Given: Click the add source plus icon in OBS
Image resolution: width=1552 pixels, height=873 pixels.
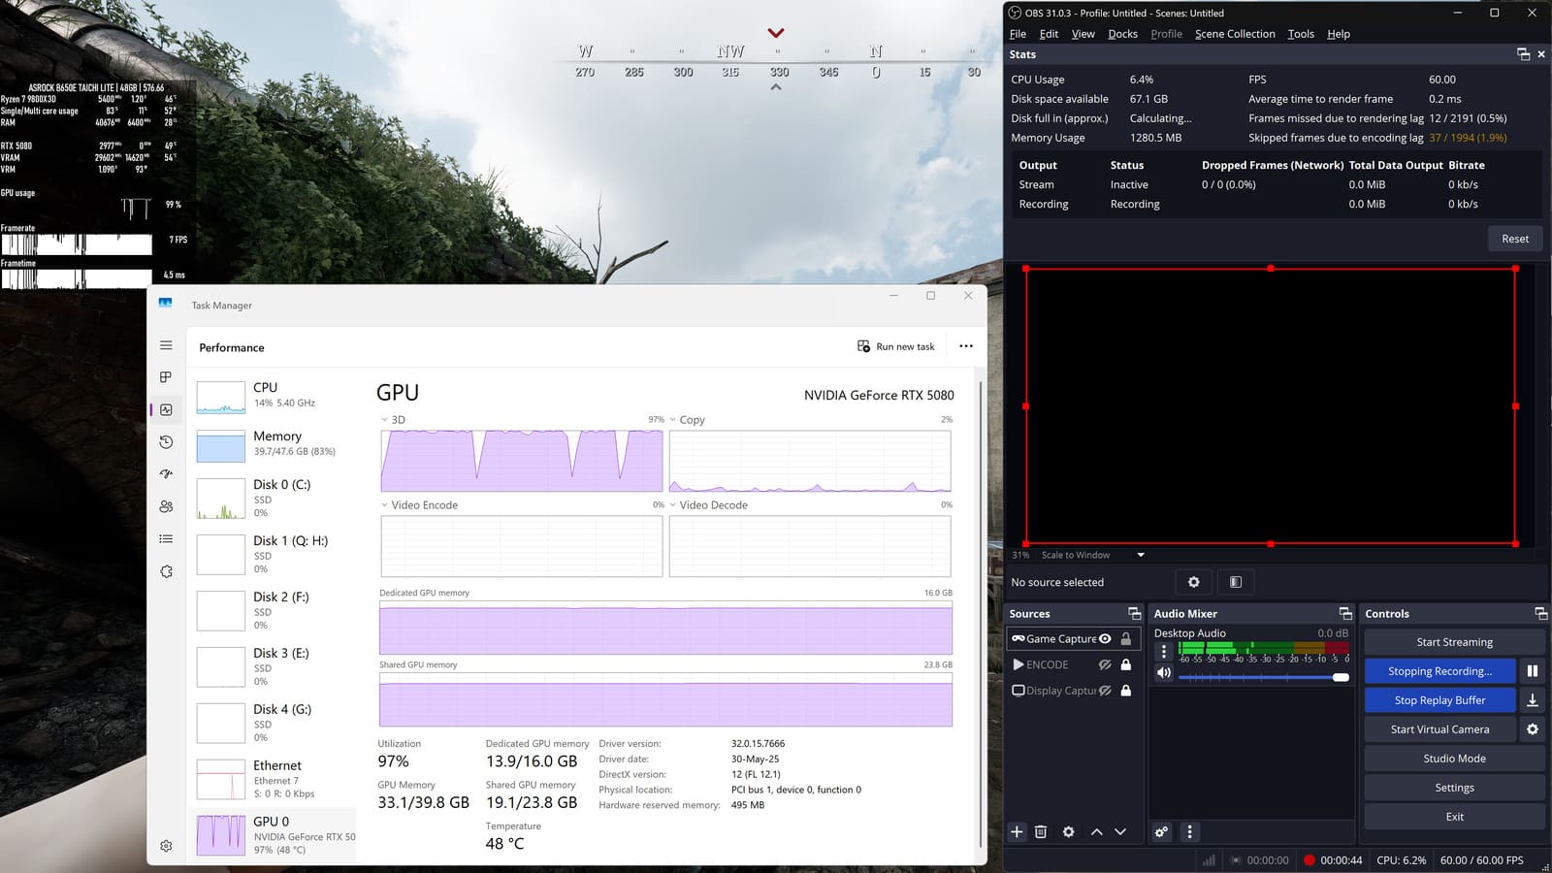Looking at the screenshot, I should click(x=1017, y=831).
